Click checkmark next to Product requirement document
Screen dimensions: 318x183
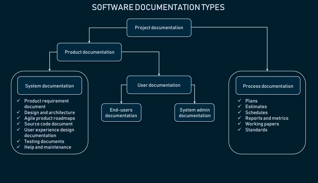(x=18, y=101)
